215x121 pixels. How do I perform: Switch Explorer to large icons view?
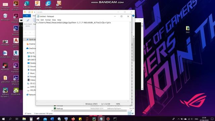(133, 114)
